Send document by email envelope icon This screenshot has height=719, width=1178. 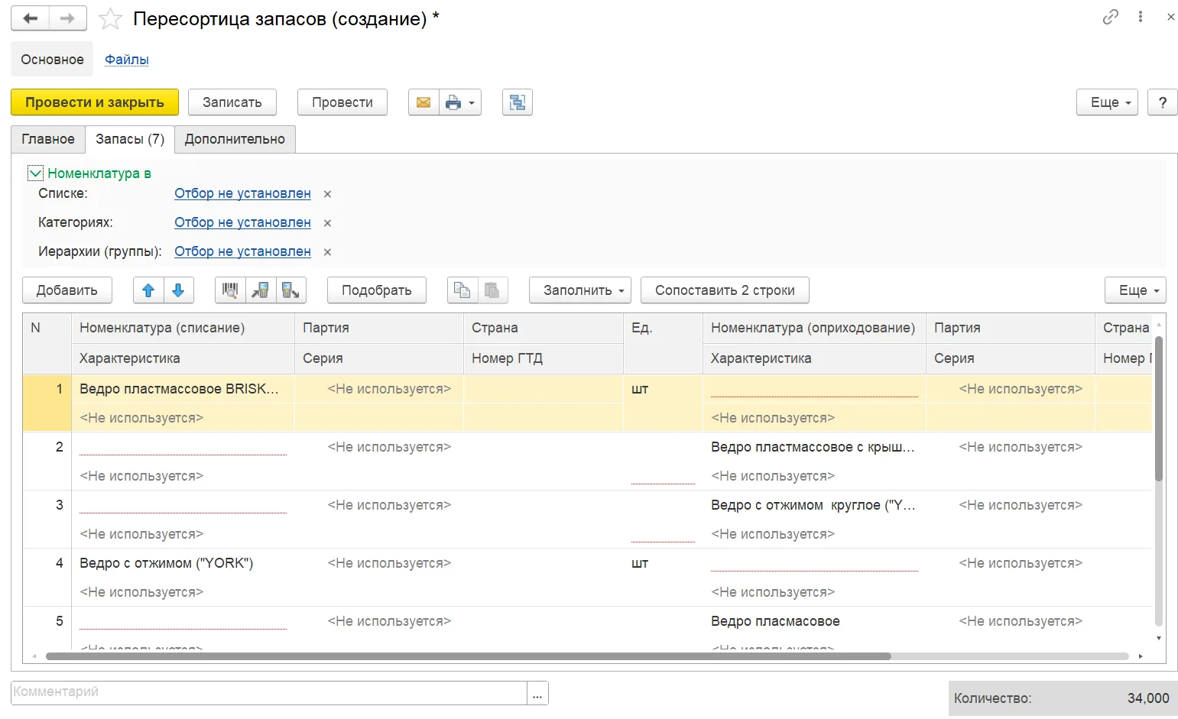click(x=423, y=102)
